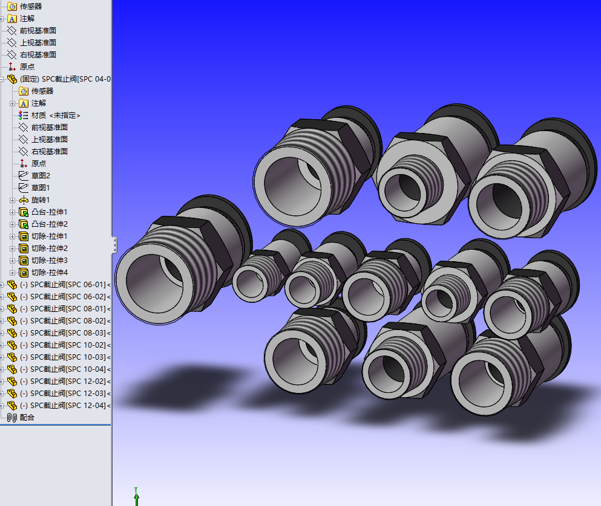This screenshot has width=601, height=506.
Task: Select the nested 前视基准面 entry
Action: click(50, 128)
